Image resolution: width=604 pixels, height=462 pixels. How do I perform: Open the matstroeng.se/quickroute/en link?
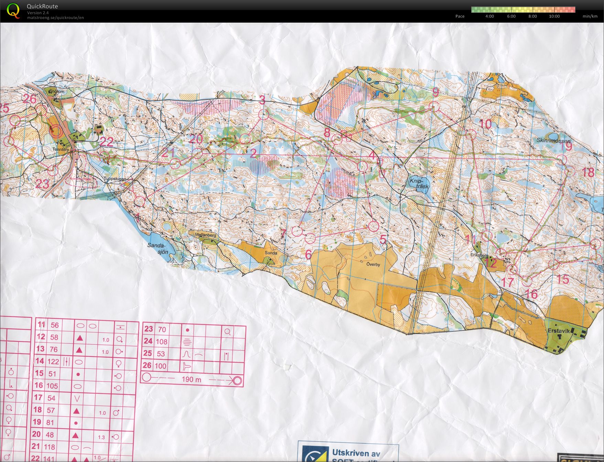(x=55, y=18)
